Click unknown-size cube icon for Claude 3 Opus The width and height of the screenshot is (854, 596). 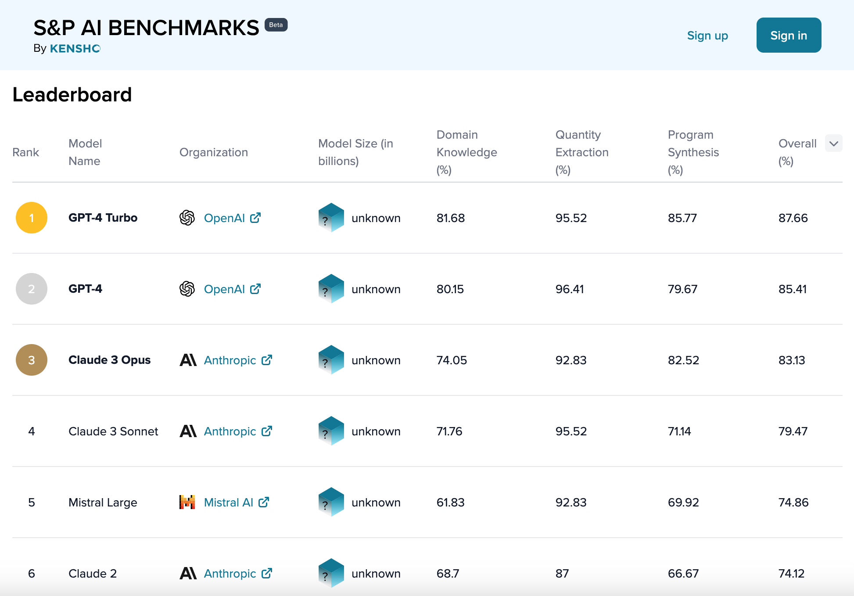point(331,360)
